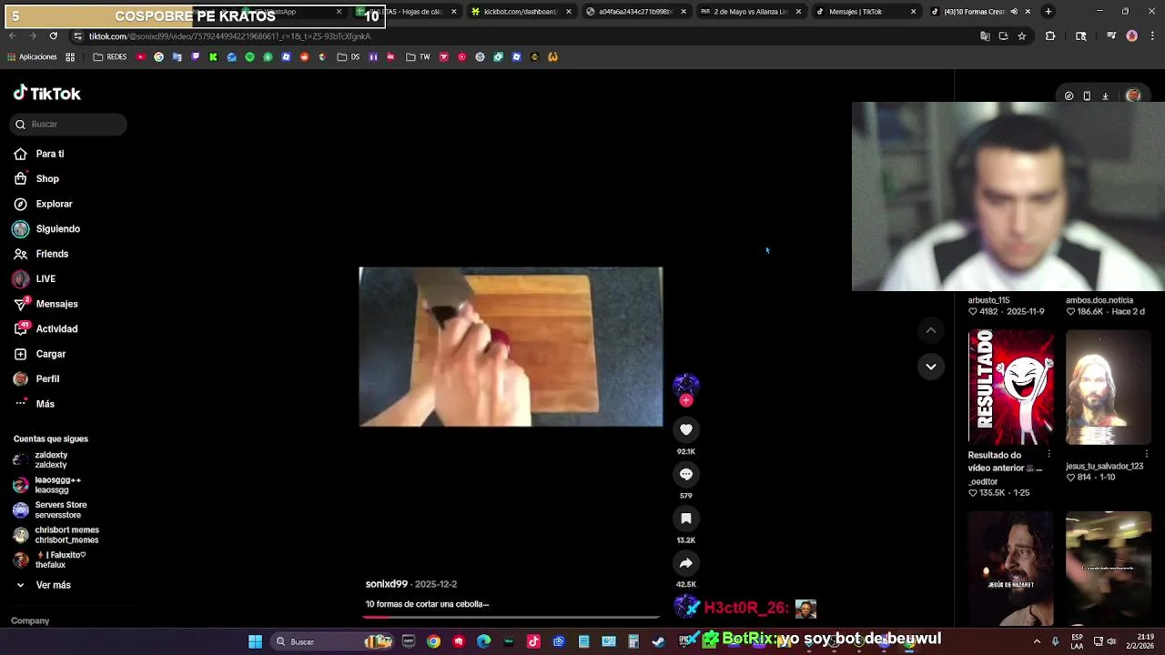This screenshot has height=655, width=1165.
Task: Bookmark this page with star icon
Action: 1022,36
